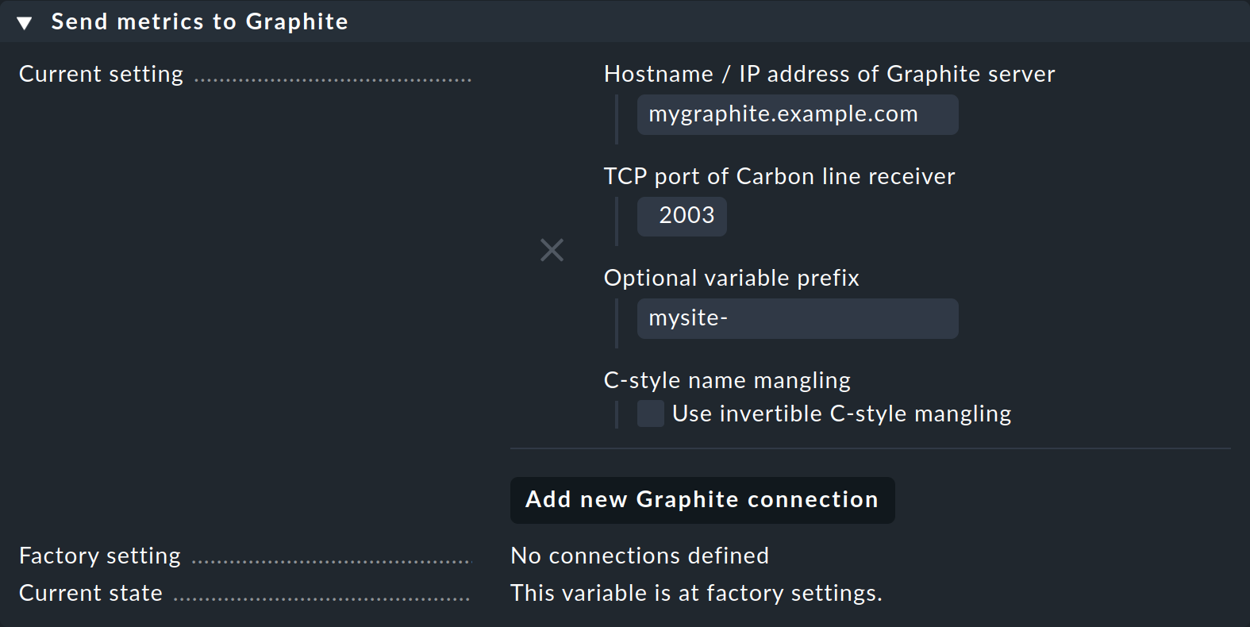
Task: Focus the Graphite server hostname field
Action: click(797, 115)
